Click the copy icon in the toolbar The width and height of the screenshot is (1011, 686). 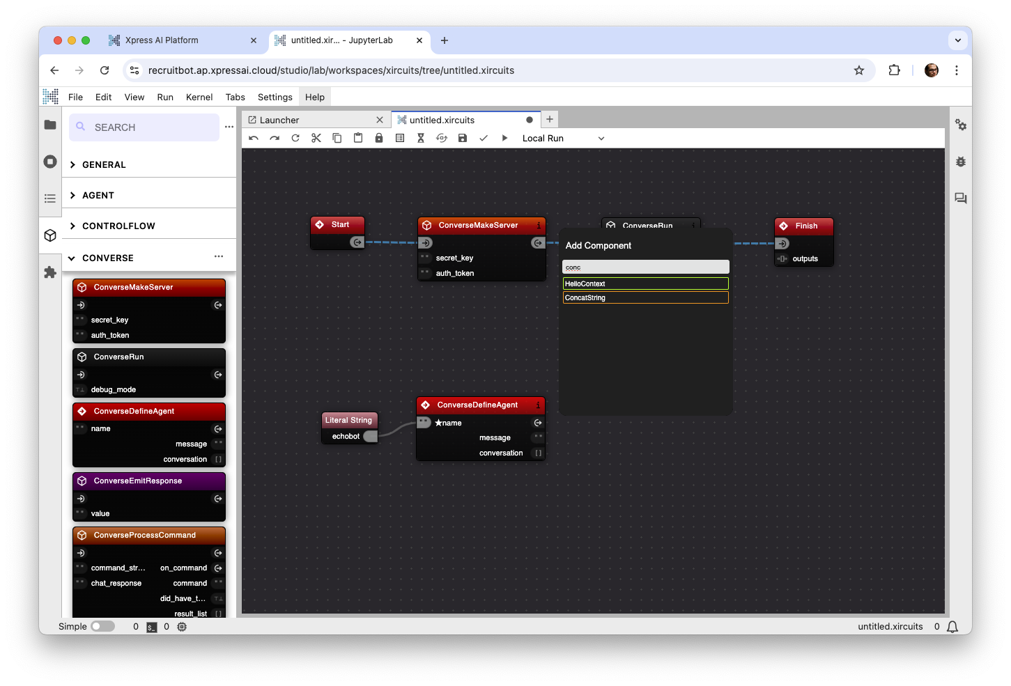337,138
